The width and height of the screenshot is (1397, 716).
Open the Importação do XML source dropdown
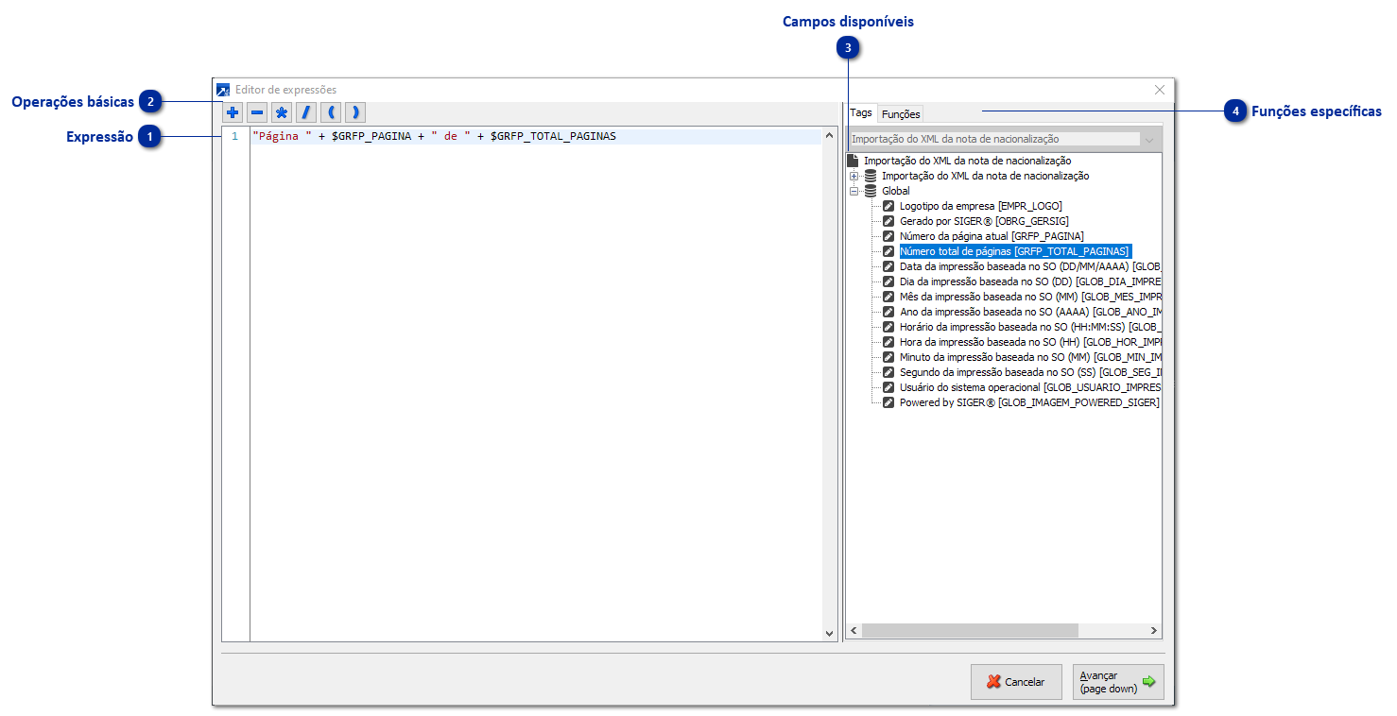coord(1149,139)
